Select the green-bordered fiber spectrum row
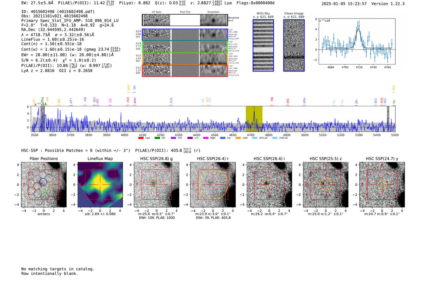The image size is (426, 290). tap(185, 47)
